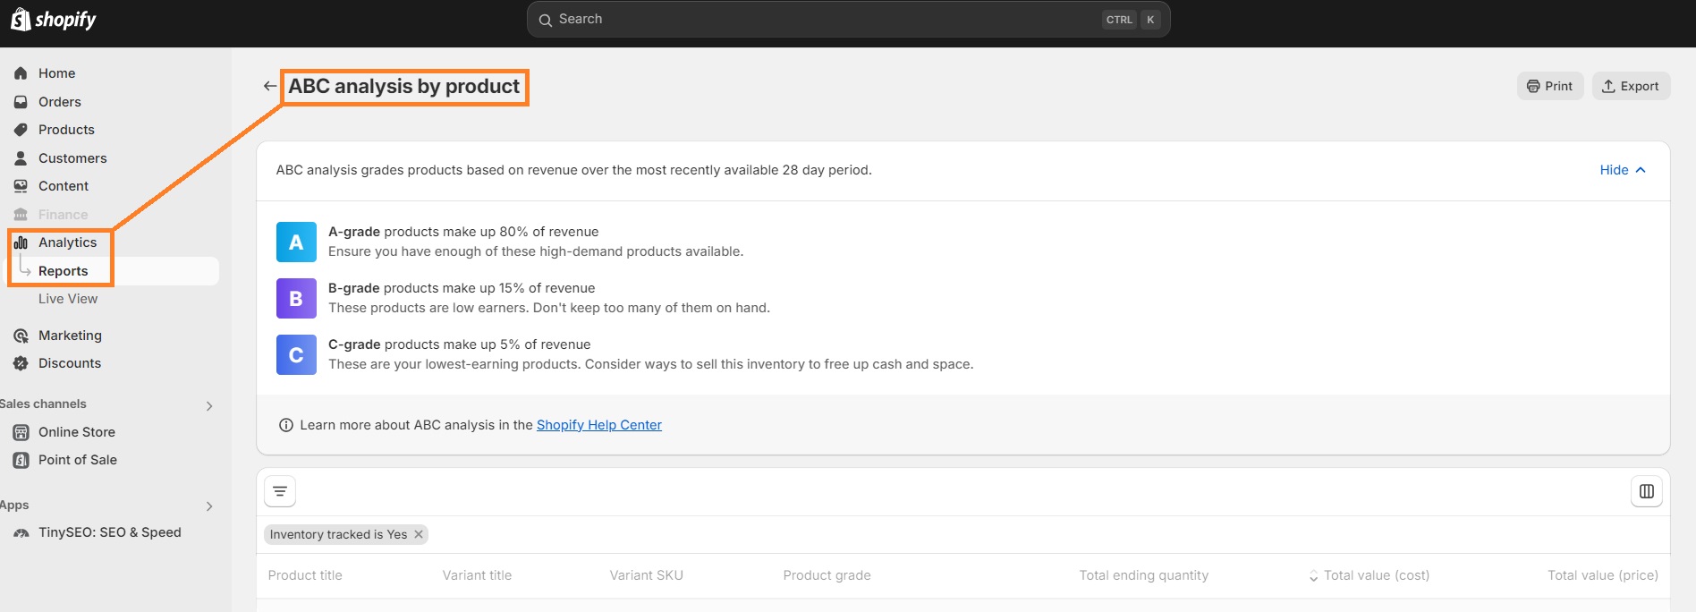Click the Products tag icon
The width and height of the screenshot is (1696, 612).
pos(21,130)
